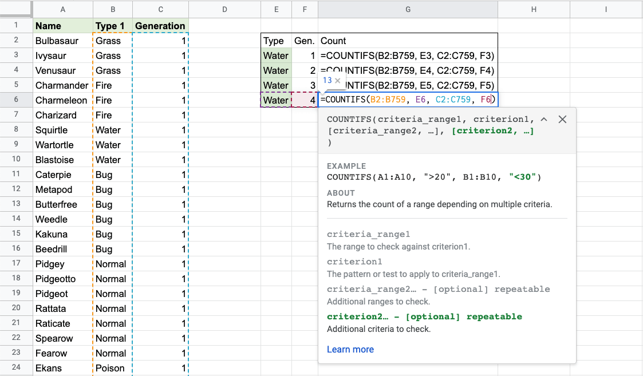Screen dimensions: 643x376
Task: Place cursor in the edited COUNTIFS formula
Action: 408,100
